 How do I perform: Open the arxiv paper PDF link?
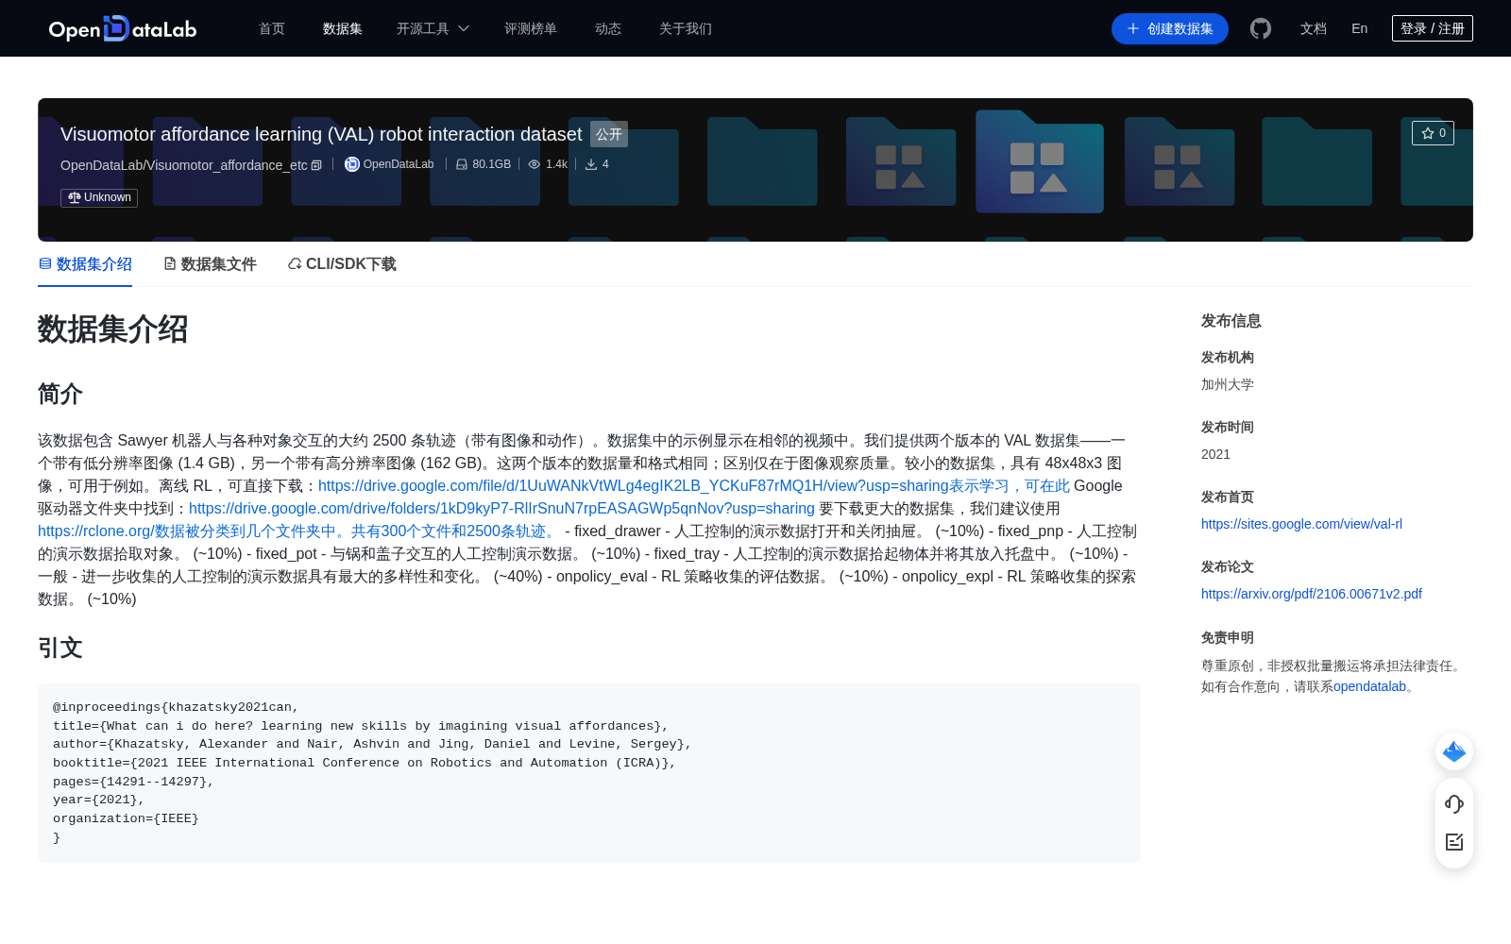click(1312, 594)
